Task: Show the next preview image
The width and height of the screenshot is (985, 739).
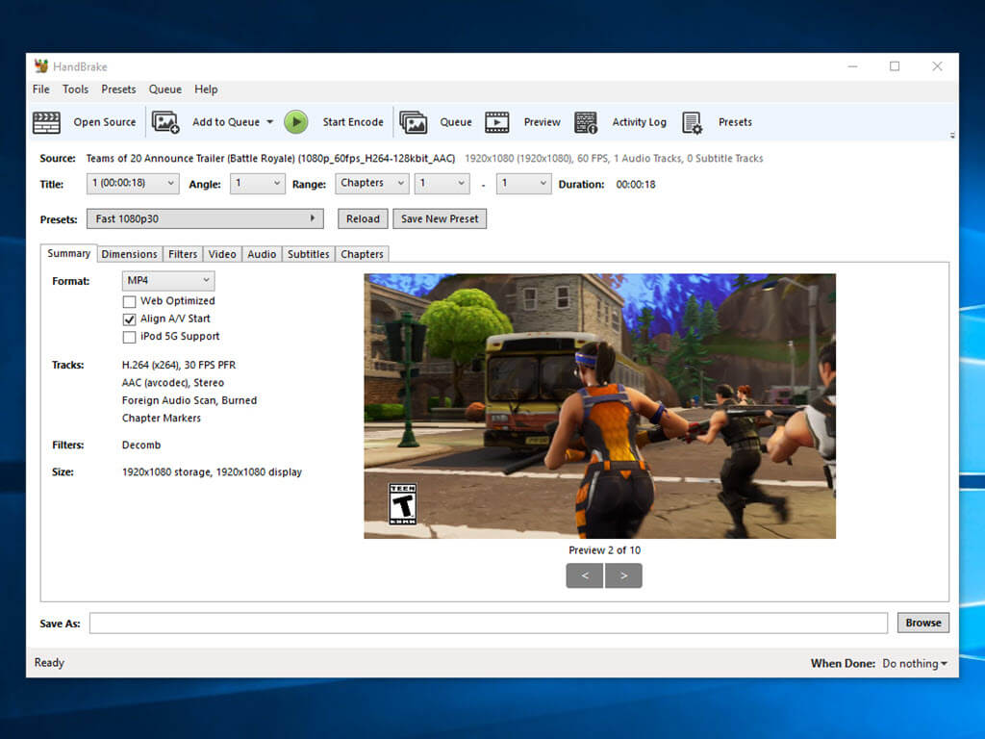Action: (623, 575)
